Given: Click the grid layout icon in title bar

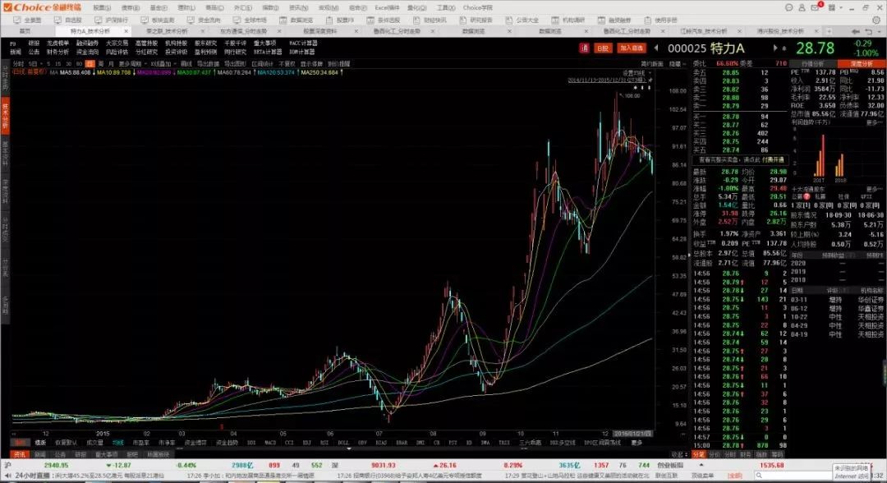Looking at the screenshot, I should tap(831, 7).
